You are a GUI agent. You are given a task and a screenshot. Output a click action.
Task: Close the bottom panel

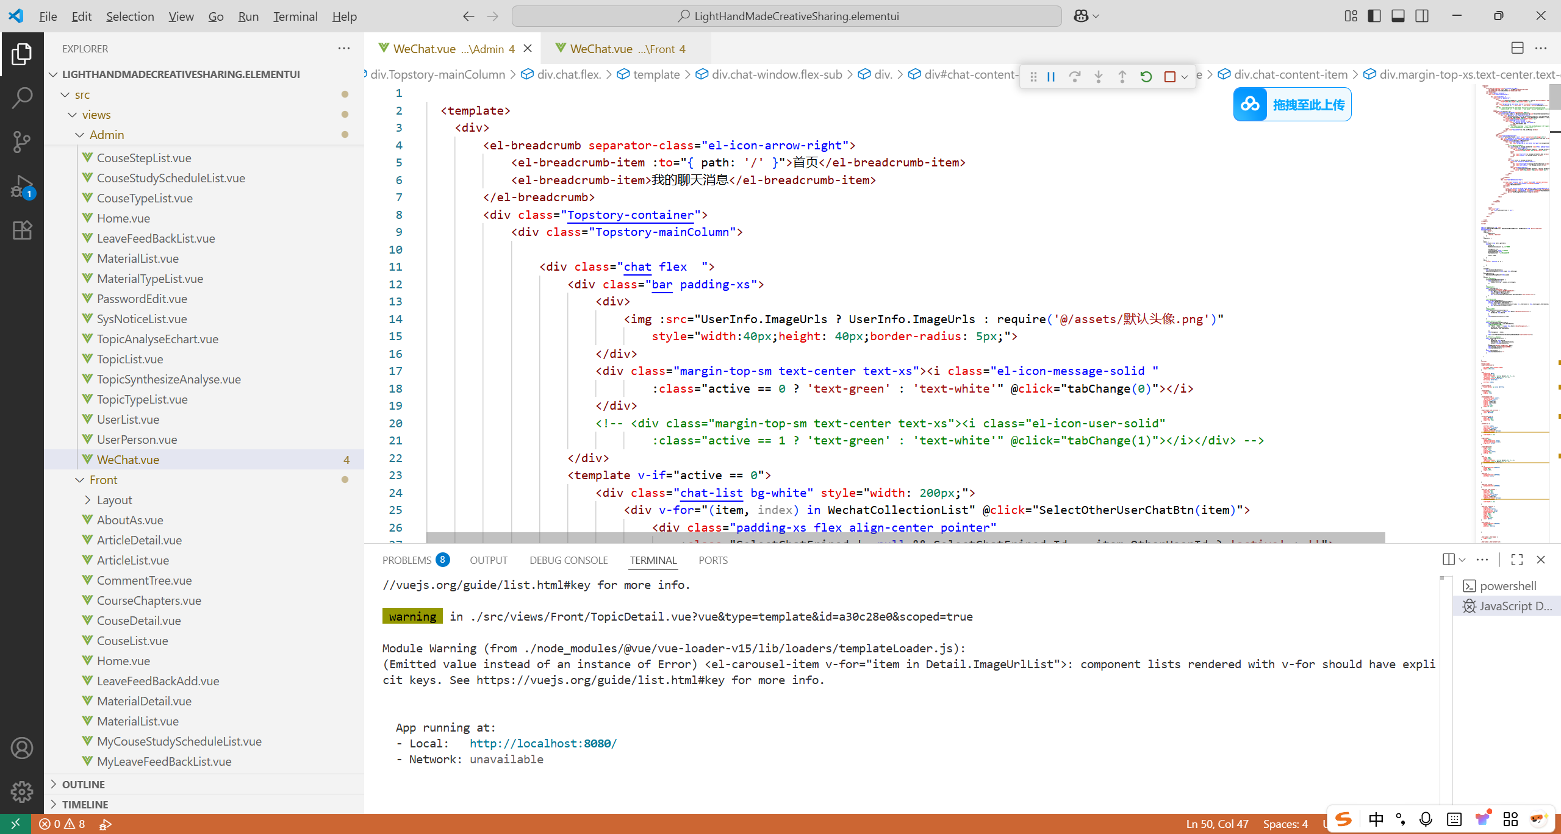point(1541,560)
